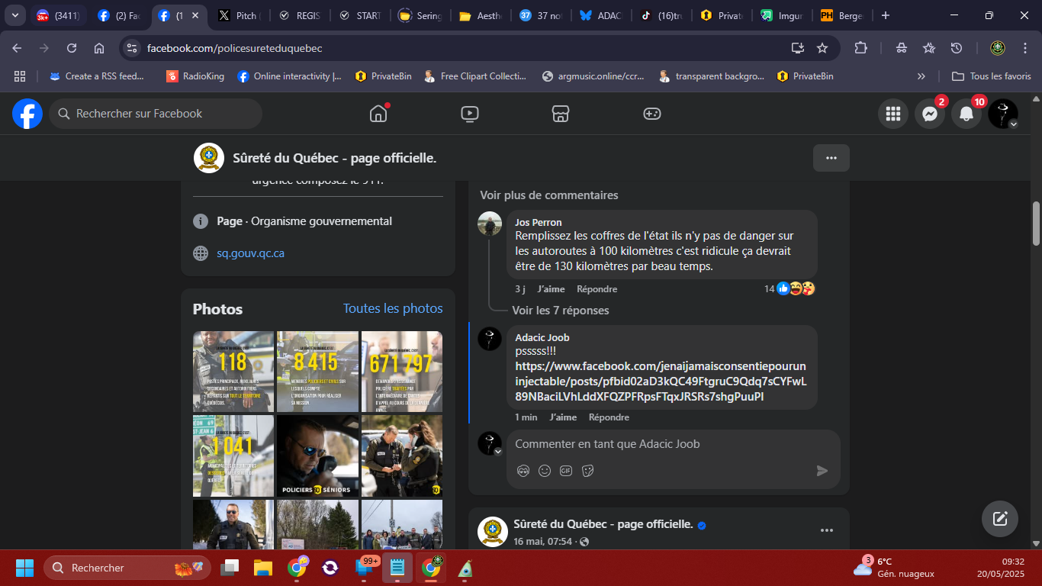Click the Facebook logo

pyautogui.click(x=27, y=114)
